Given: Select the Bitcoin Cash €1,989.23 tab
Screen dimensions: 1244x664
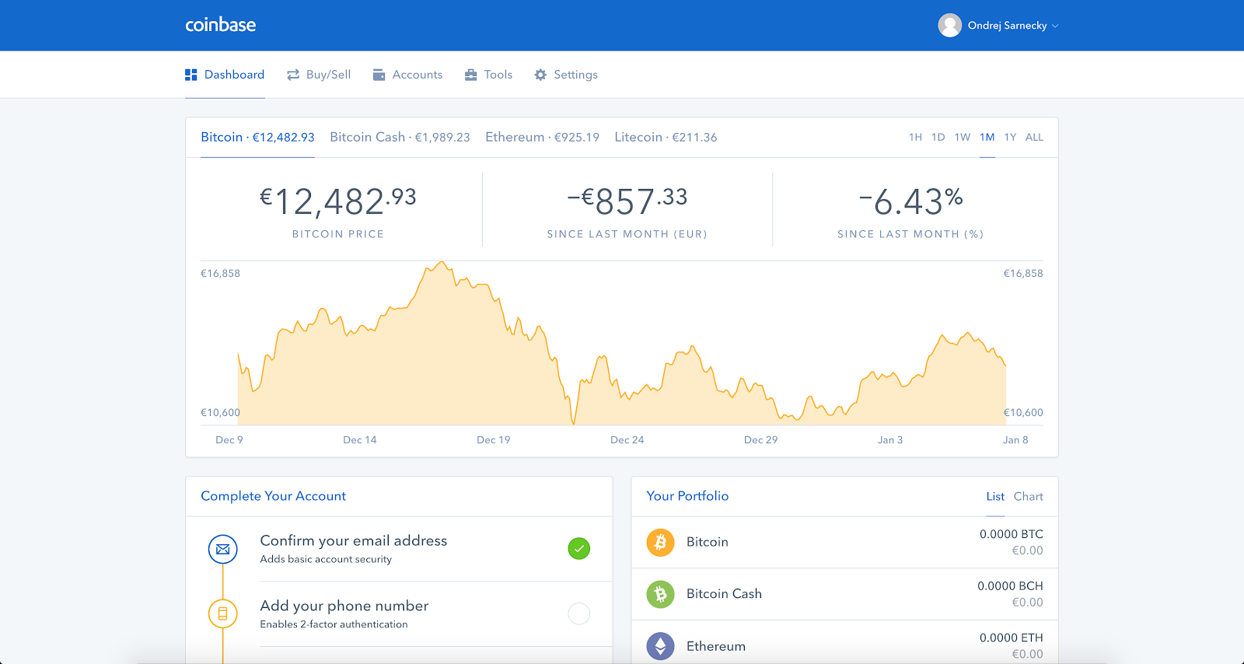Looking at the screenshot, I should click(x=400, y=137).
